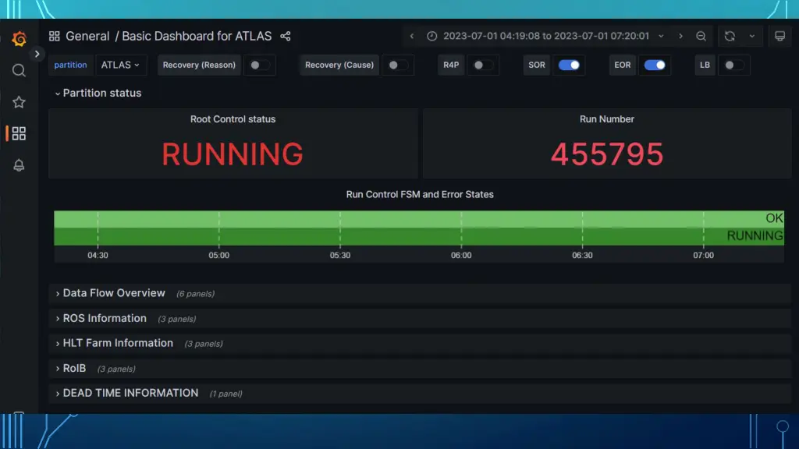This screenshot has height=449, width=799.
Task: Click the RUNNING status value
Action: (x=233, y=154)
